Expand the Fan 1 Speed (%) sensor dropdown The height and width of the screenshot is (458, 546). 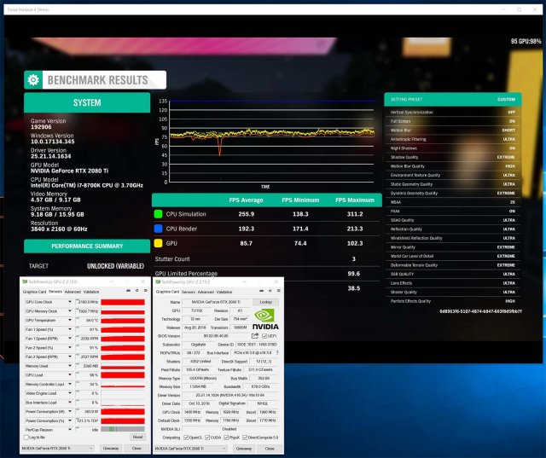click(70, 329)
